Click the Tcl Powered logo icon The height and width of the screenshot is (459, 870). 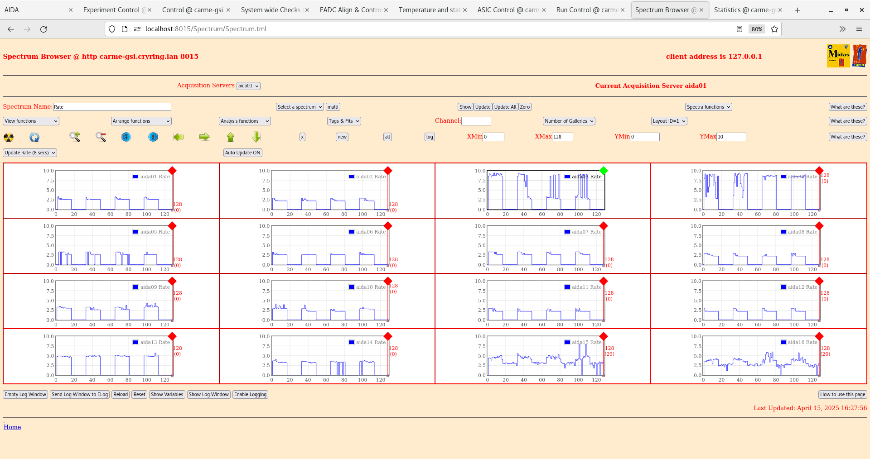coord(860,56)
